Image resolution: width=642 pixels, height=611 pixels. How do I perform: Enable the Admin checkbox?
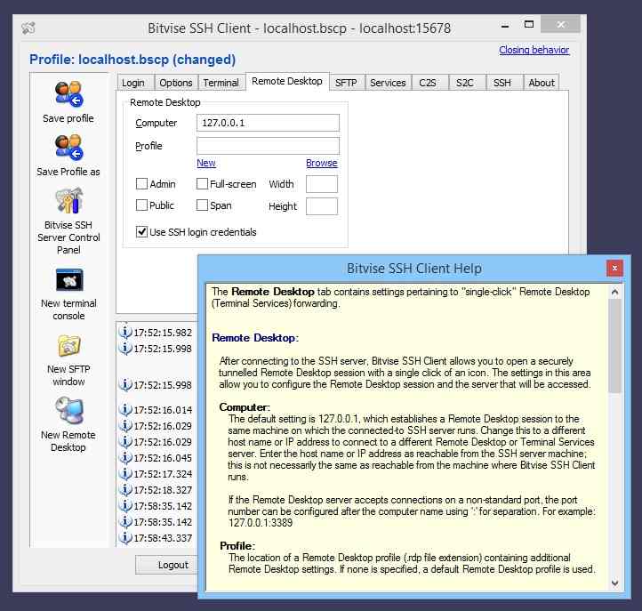click(x=141, y=184)
